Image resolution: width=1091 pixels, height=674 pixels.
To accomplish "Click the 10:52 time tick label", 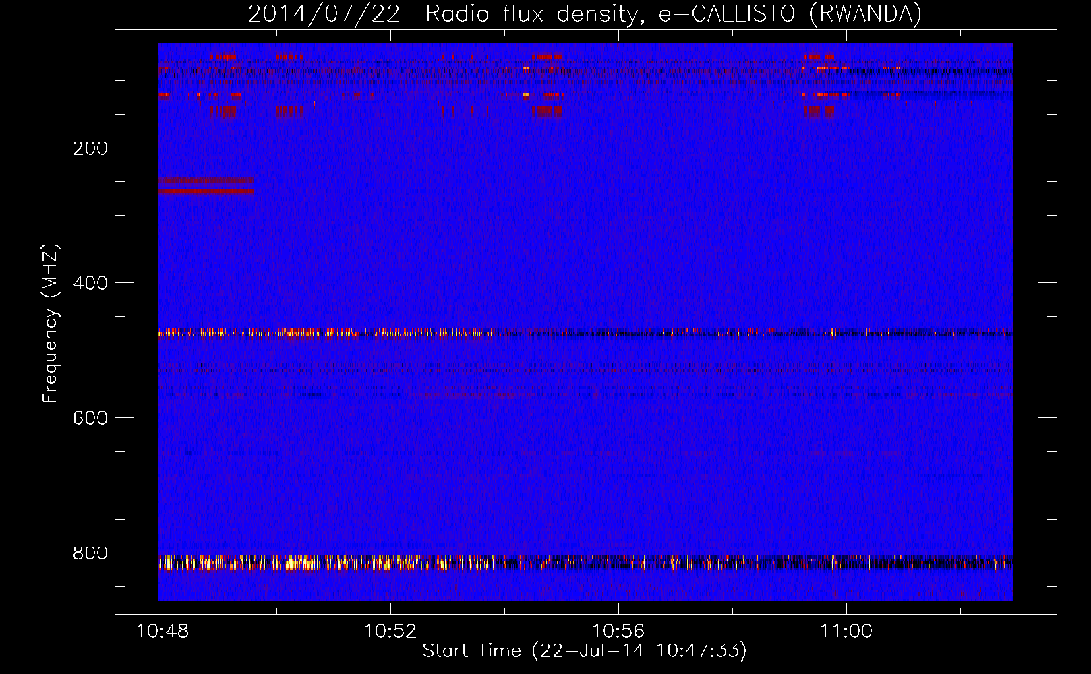I will pyautogui.click(x=390, y=632).
